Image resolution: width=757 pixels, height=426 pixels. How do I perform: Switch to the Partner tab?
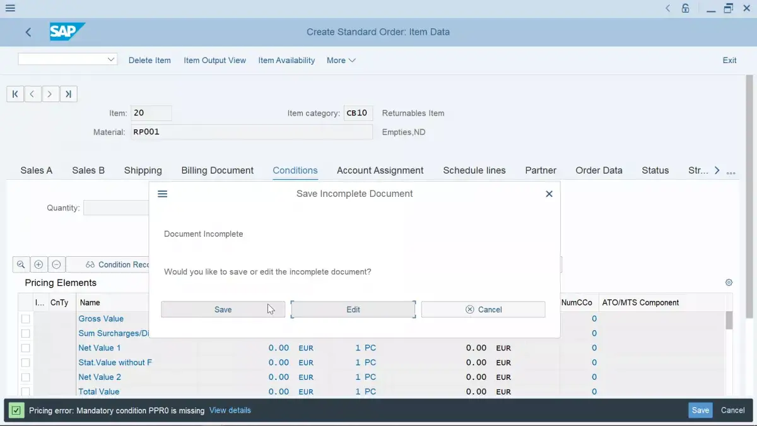tap(541, 170)
